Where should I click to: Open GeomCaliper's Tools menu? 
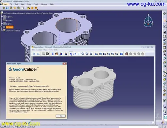pyautogui.click(x=51, y=50)
